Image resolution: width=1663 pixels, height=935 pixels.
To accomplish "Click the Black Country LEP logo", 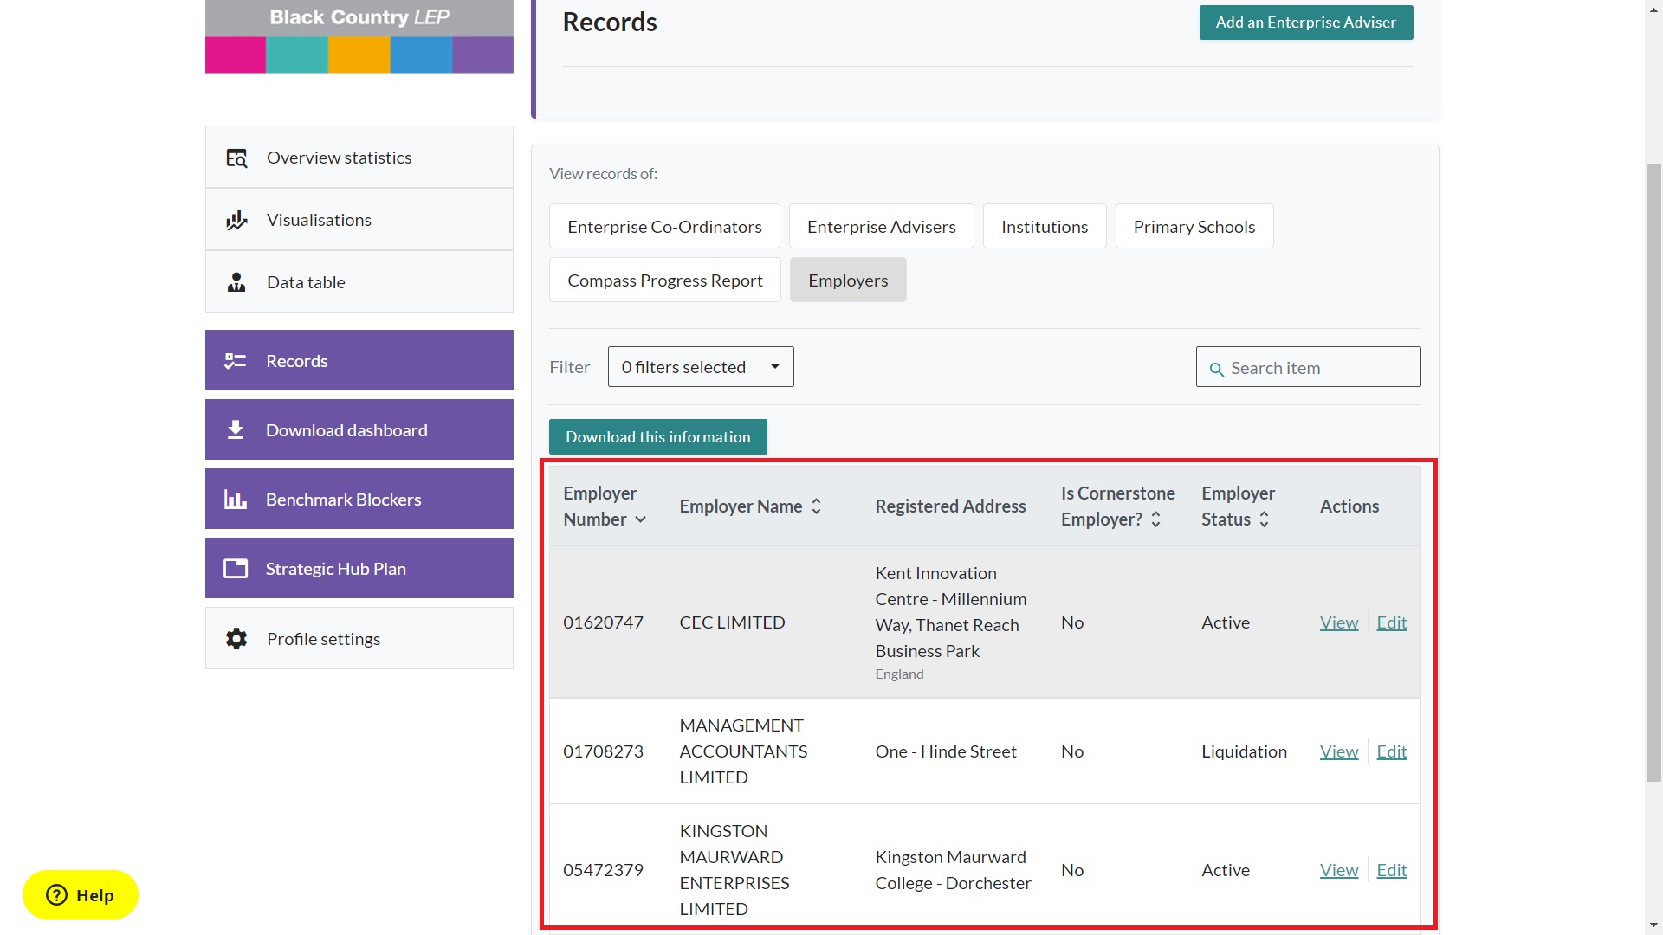I will click(x=359, y=36).
